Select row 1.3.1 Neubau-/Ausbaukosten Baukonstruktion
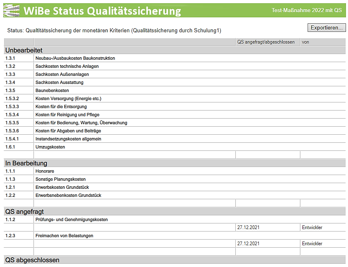348x267 pixels. click(75, 58)
